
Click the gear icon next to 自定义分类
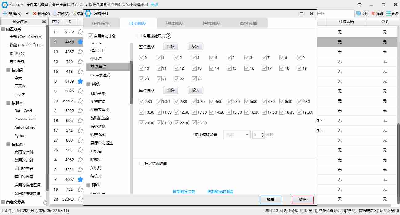tap(45, 202)
